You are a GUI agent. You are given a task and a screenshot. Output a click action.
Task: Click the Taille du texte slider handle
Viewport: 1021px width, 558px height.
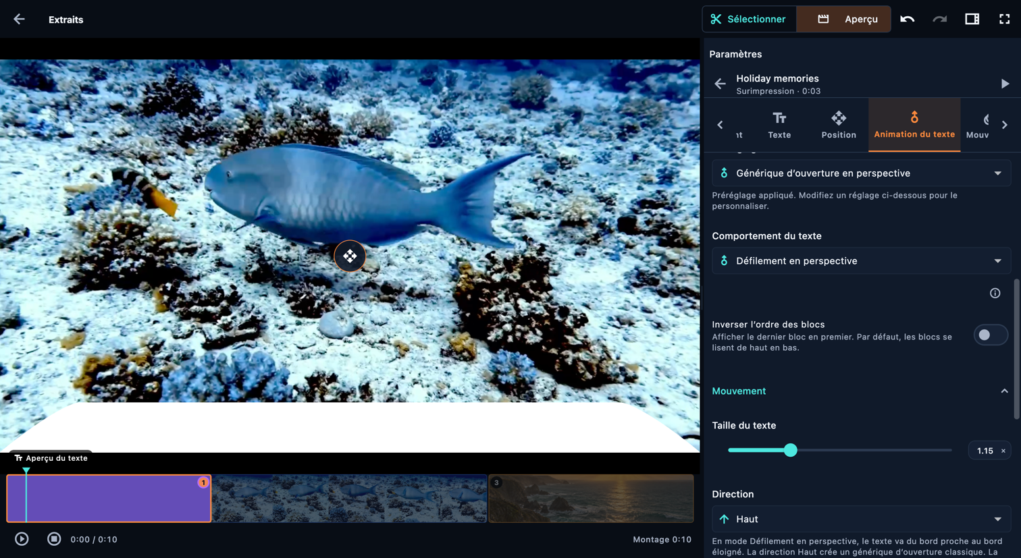(x=790, y=450)
